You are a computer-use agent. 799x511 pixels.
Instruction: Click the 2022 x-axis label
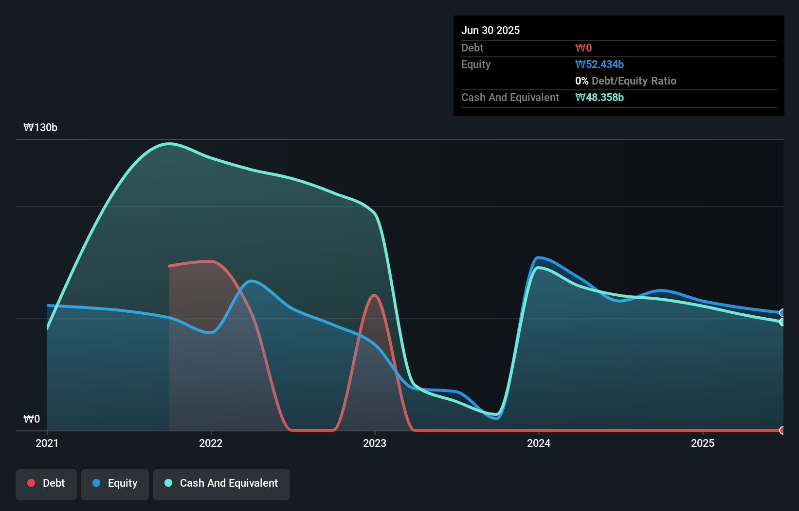tap(211, 443)
